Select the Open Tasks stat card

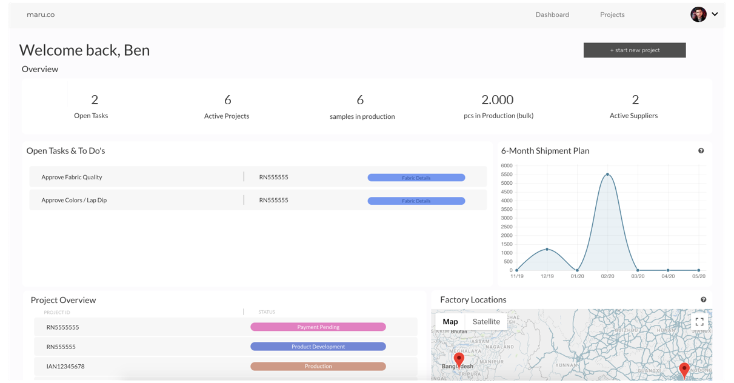(x=91, y=106)
